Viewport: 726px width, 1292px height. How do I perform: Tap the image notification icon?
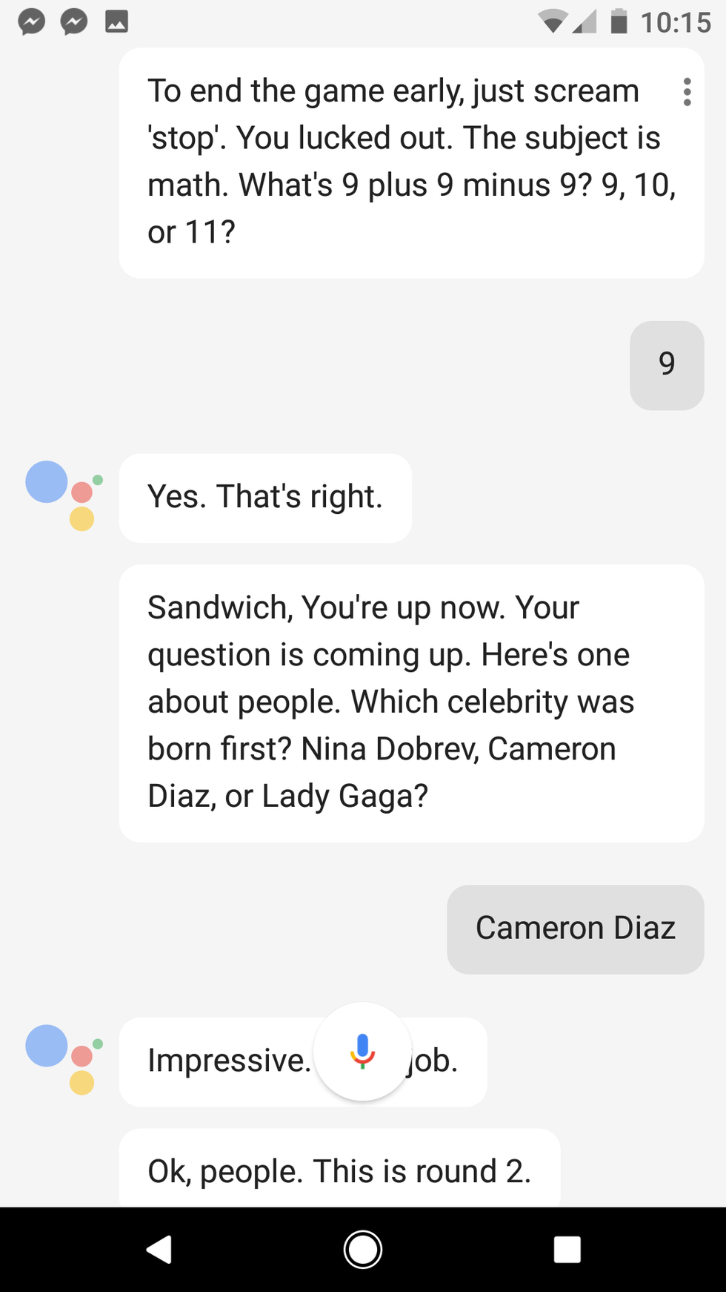(116, 22)
